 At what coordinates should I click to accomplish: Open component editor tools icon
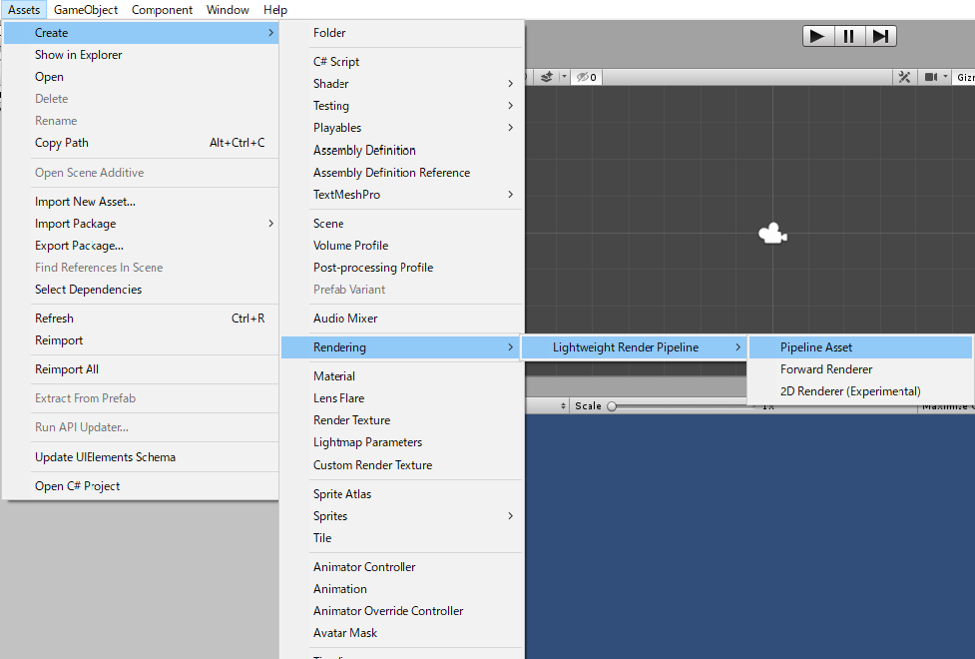click(x=905, y=77)
